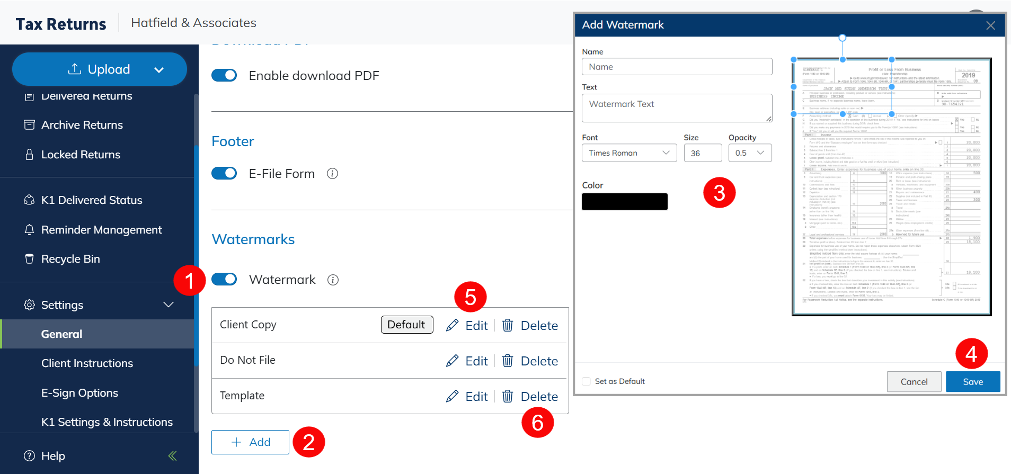
Task: Open Reminder Management bell item
Action: (101, 230)
